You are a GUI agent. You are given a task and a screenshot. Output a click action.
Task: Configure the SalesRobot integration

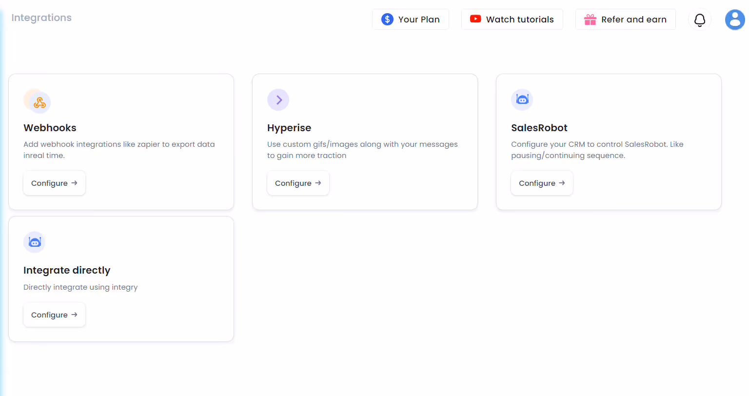click(542, 183)
